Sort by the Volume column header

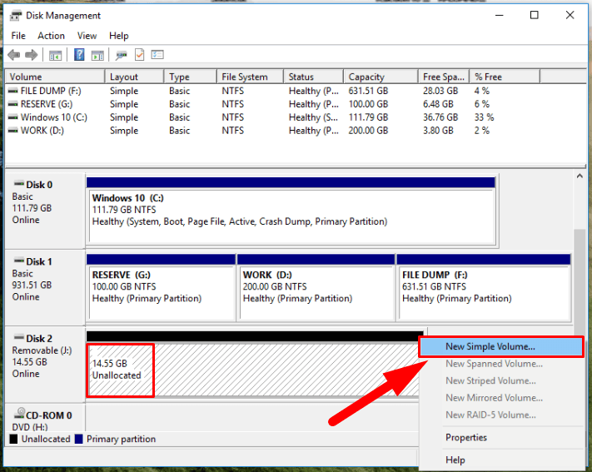pyautogui.click(x=55, y=77)
